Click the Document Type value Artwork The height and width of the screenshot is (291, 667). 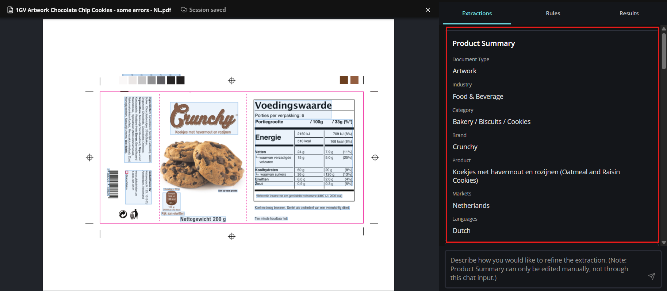point(464,71)
